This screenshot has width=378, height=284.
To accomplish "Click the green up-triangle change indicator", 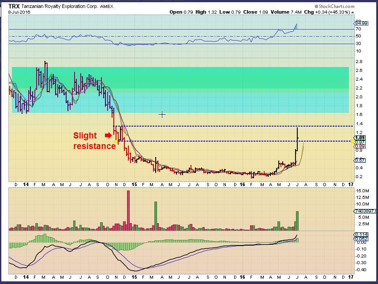I will tap(352, 12).
